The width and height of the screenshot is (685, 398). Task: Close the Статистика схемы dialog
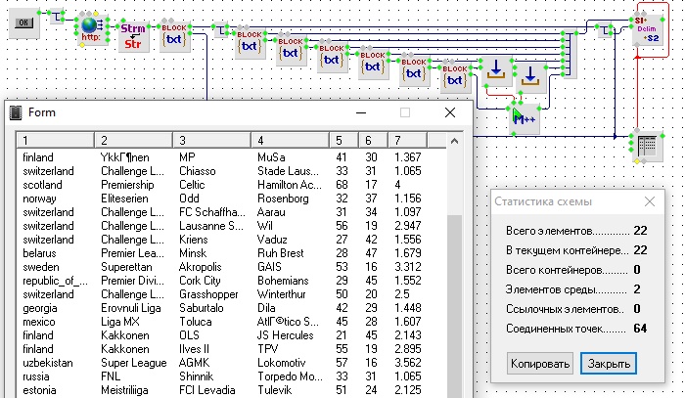pos(650,201)
